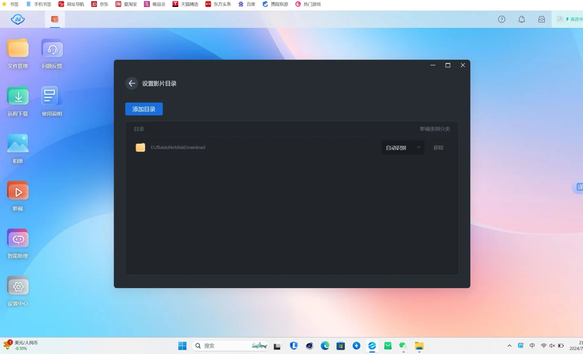Screen dimensions: 583x354
Task: Switch to the 影视 window tab
Action: [x=54, y=19]
